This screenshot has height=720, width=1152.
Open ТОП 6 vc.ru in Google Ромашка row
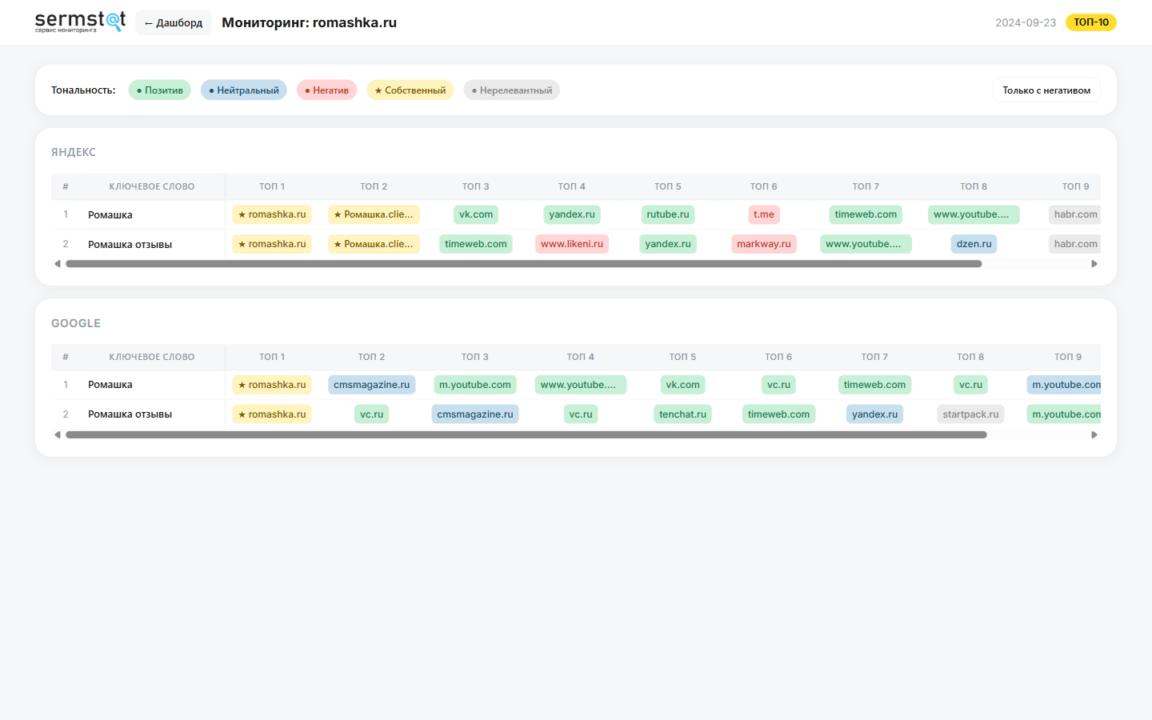pos(778,385)
